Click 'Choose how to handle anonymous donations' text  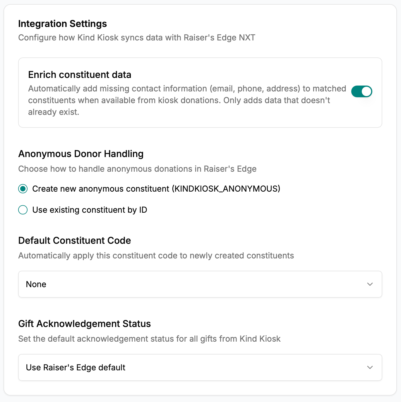[x=137, y=169]
